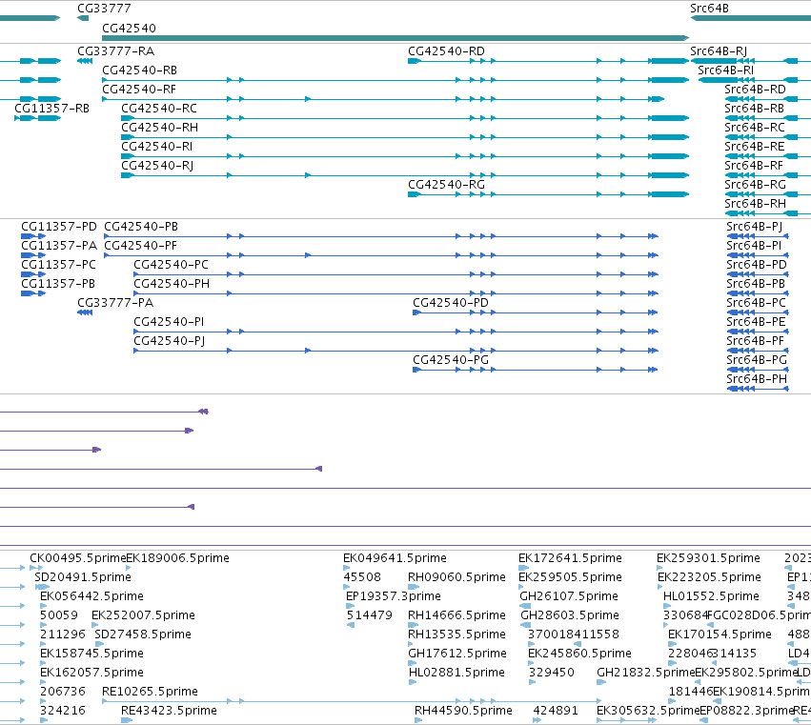The width and height of the screenshot is (811, 725).
Task: Click EST label RE43423.5prime
Action: pos(169,711)
